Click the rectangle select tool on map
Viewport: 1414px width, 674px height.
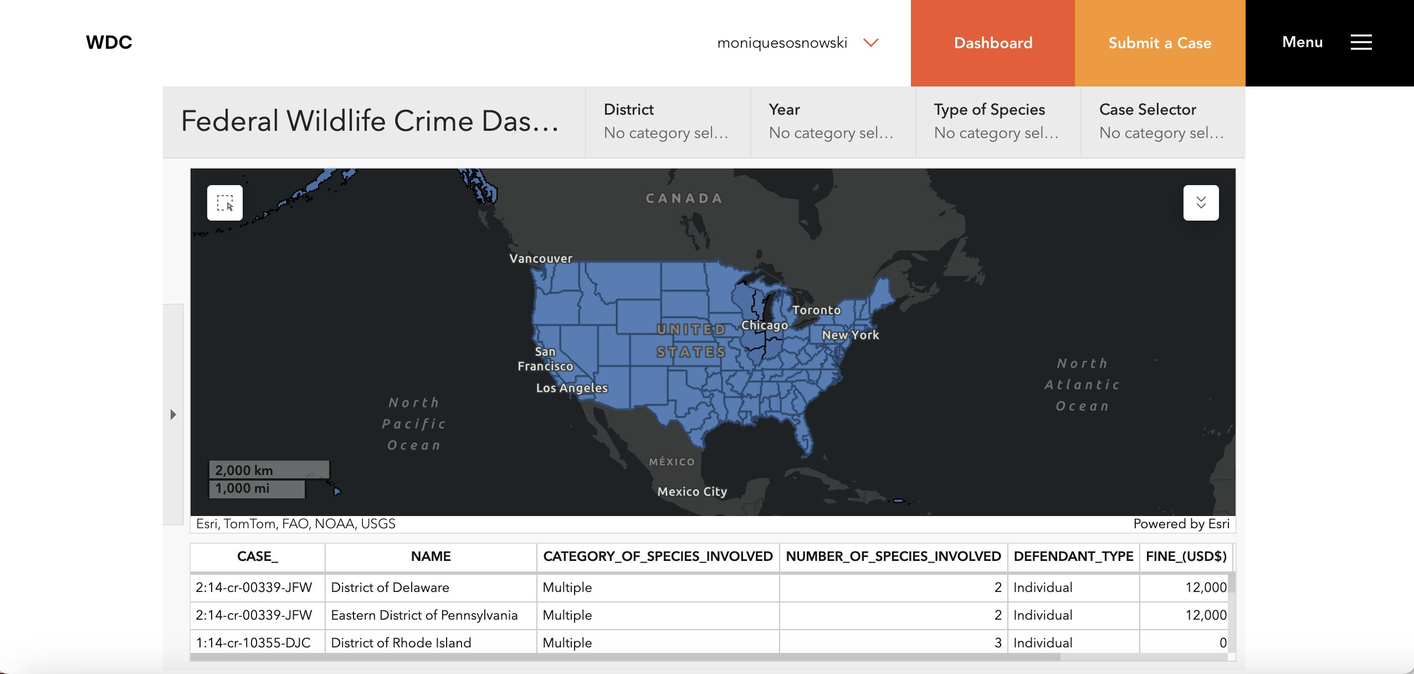point(224,203)
